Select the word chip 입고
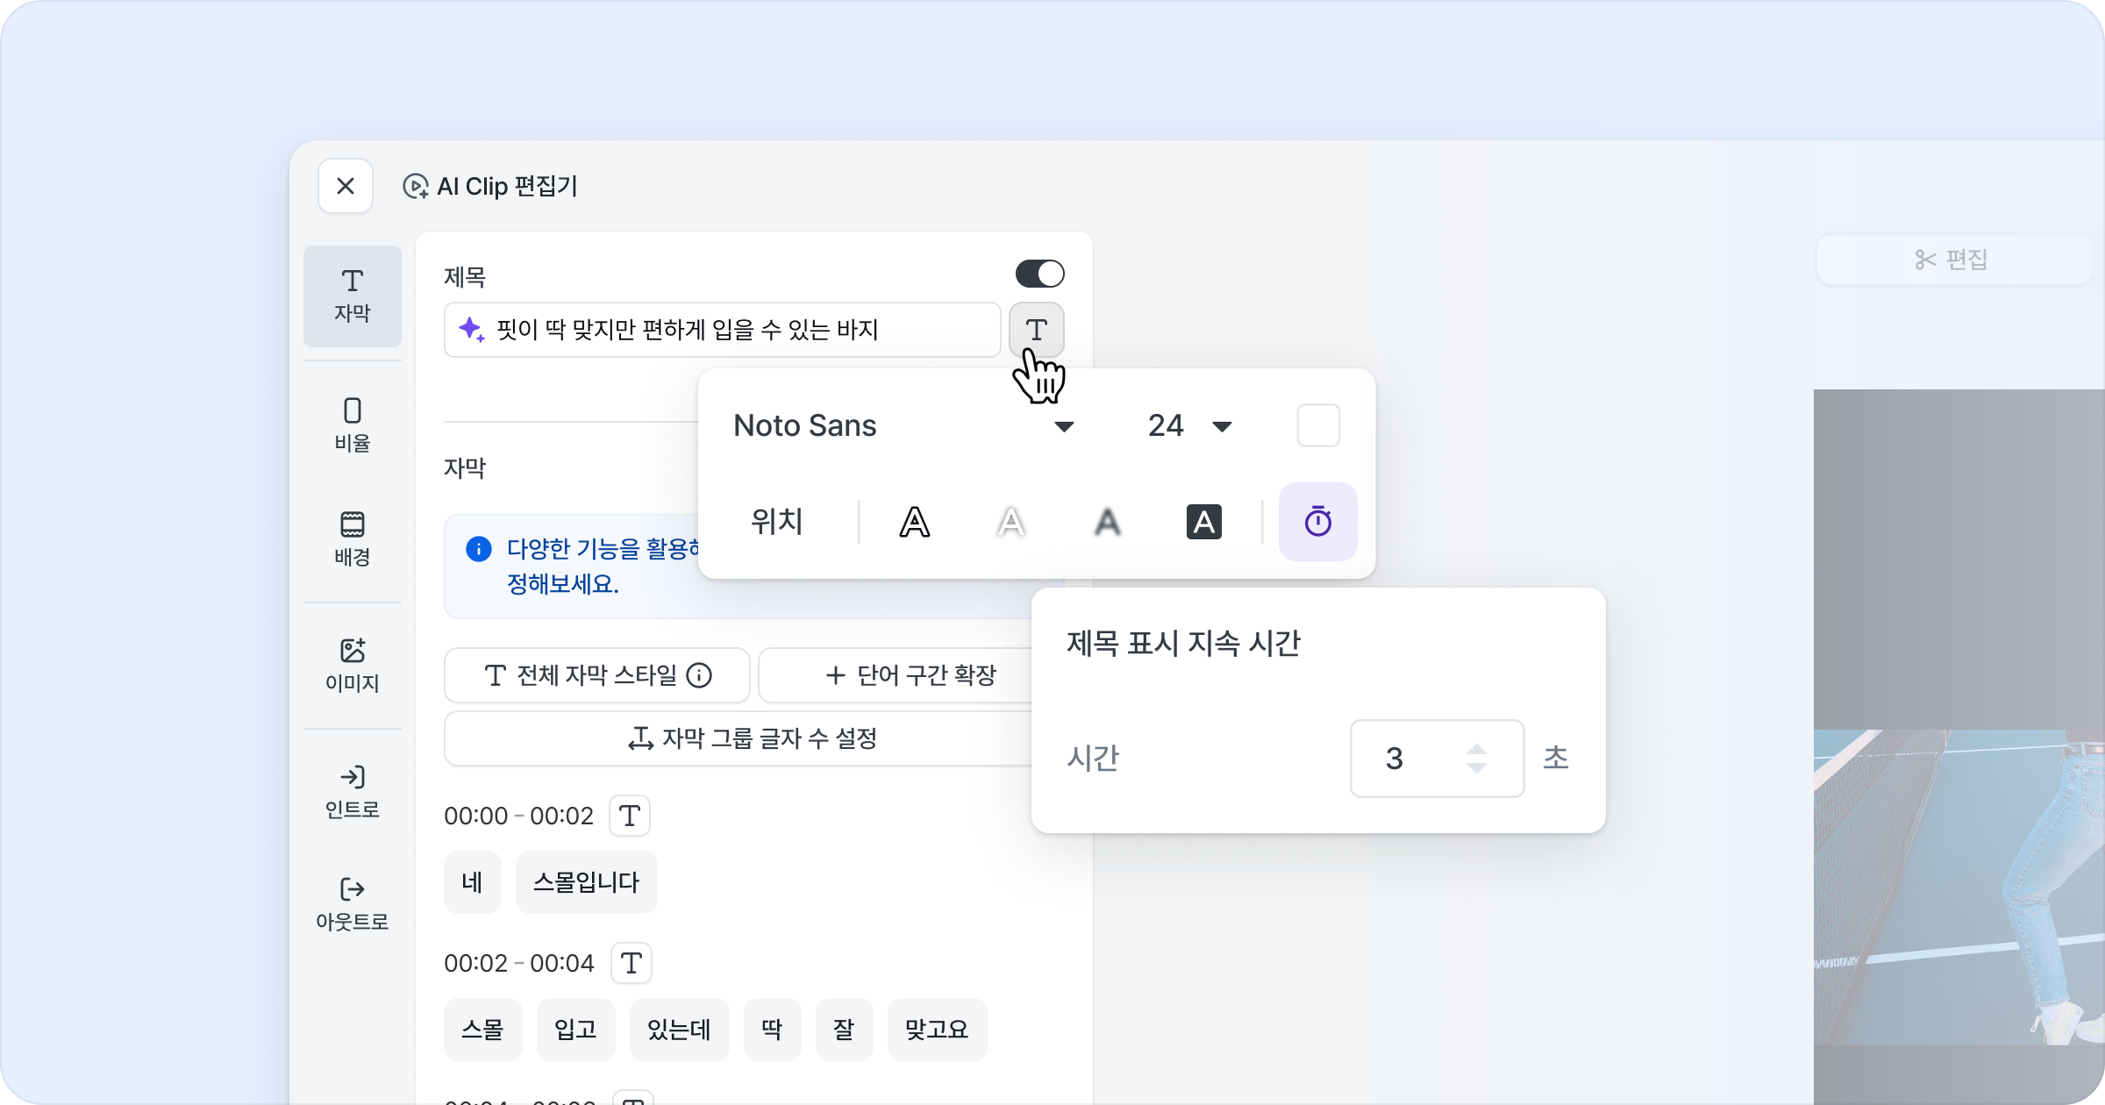 [576, 1030]
